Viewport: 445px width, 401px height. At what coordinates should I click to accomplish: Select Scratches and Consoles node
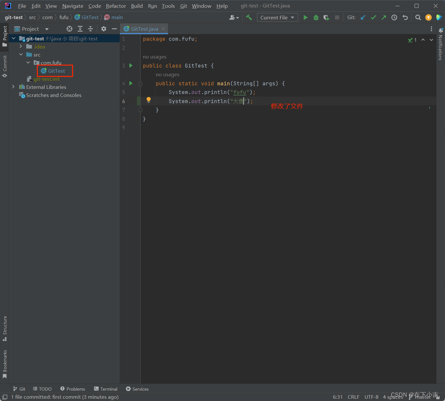click(x=54, y=95)
